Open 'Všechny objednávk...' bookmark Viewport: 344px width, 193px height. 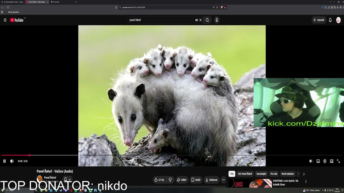[12, 12]
